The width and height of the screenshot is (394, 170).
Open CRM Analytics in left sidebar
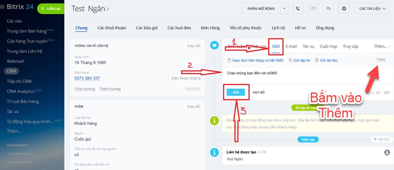coord(24,91)
